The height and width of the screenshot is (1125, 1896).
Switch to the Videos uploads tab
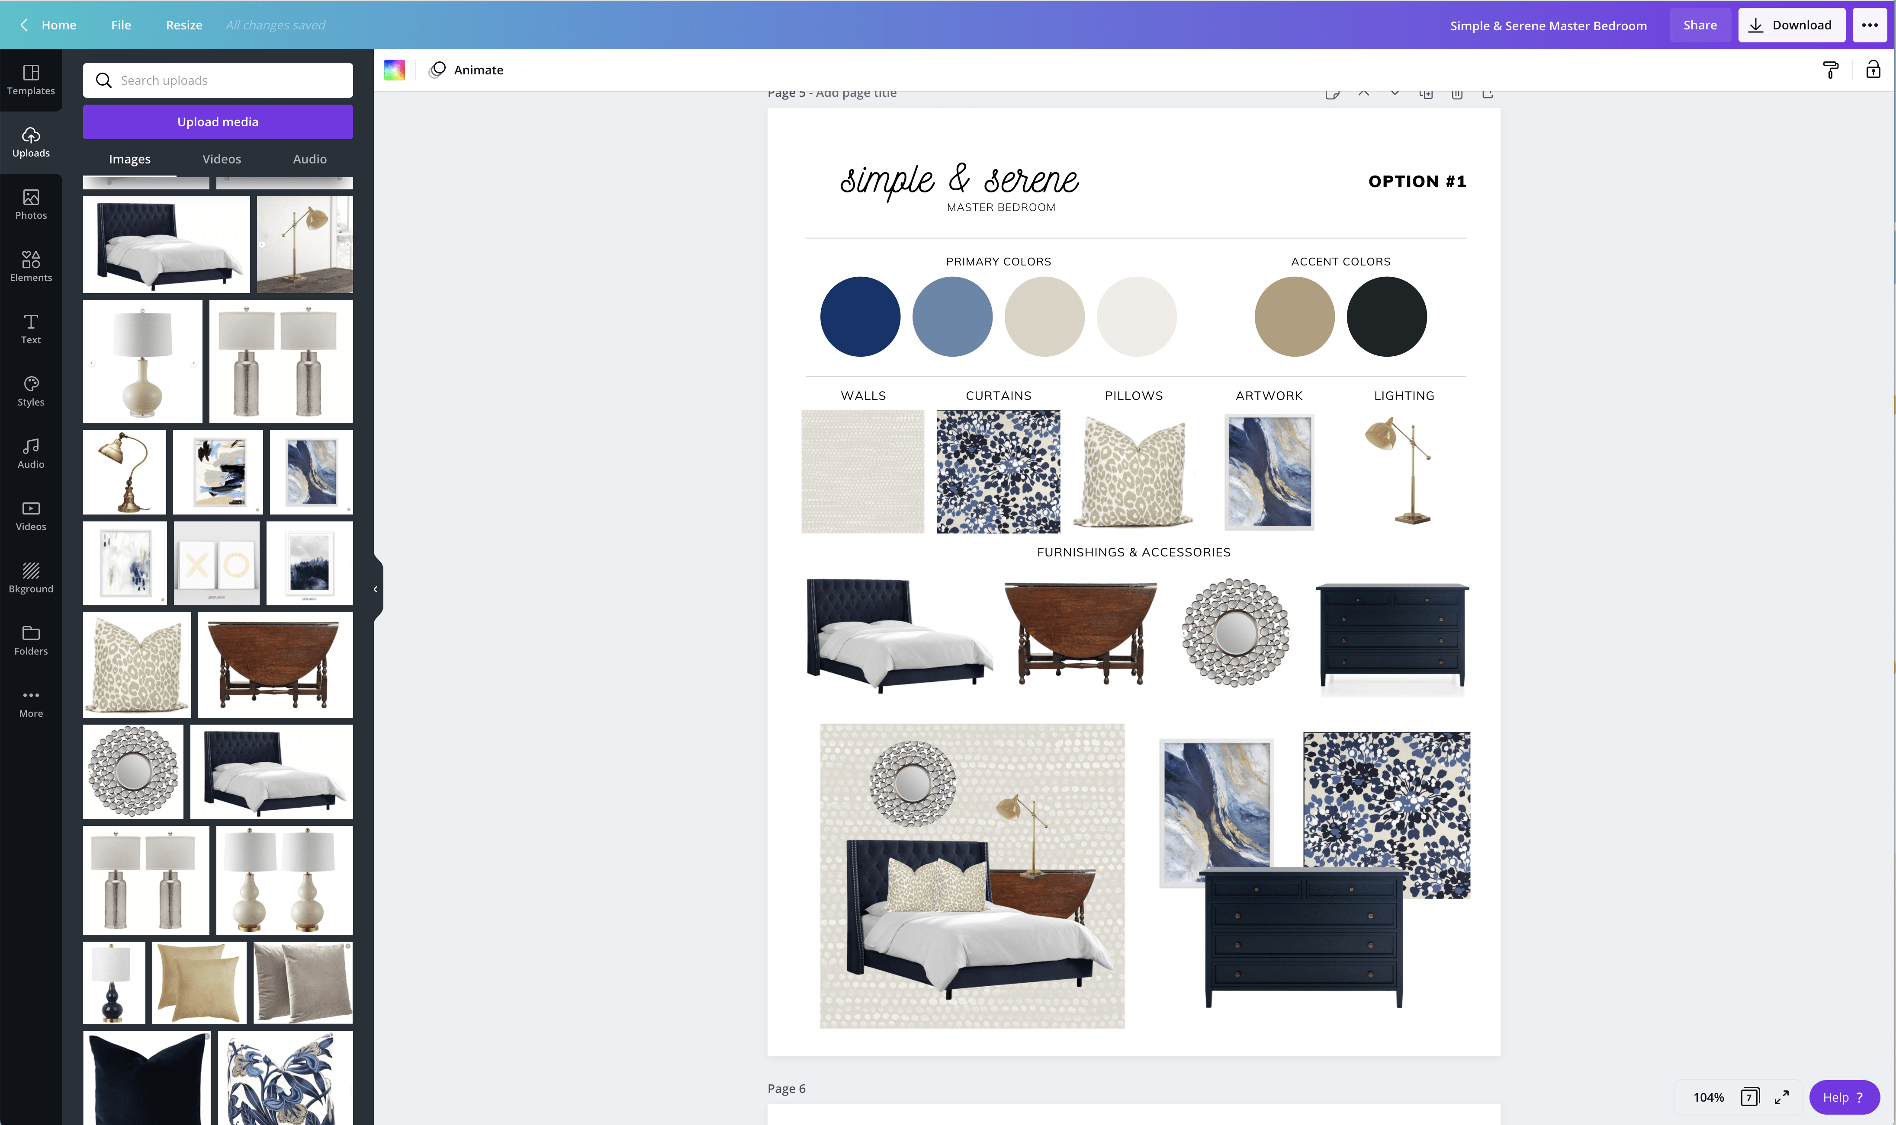tap(222, 159)
